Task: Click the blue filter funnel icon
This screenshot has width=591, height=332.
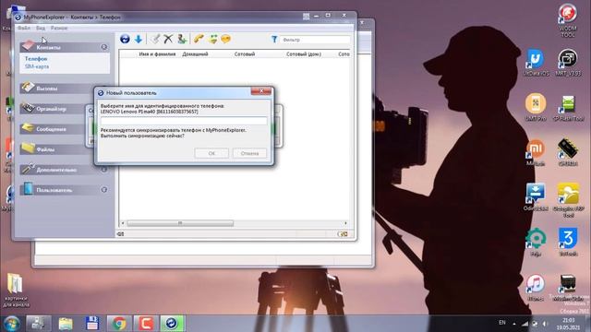Action: click(x=274, y=39)
